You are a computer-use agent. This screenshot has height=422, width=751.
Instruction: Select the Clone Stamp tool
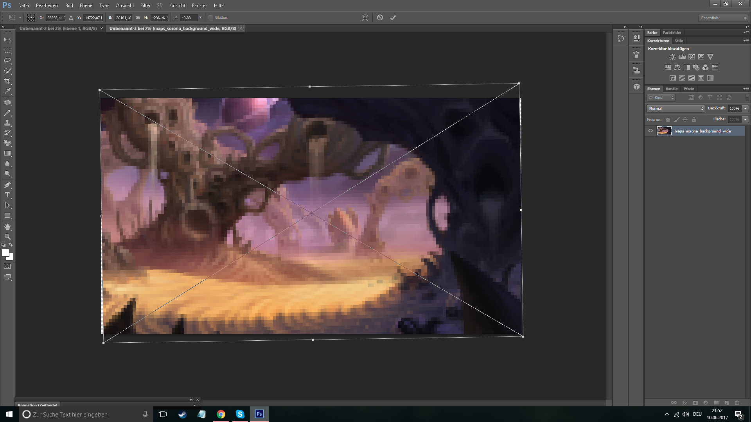click(7, 123)
